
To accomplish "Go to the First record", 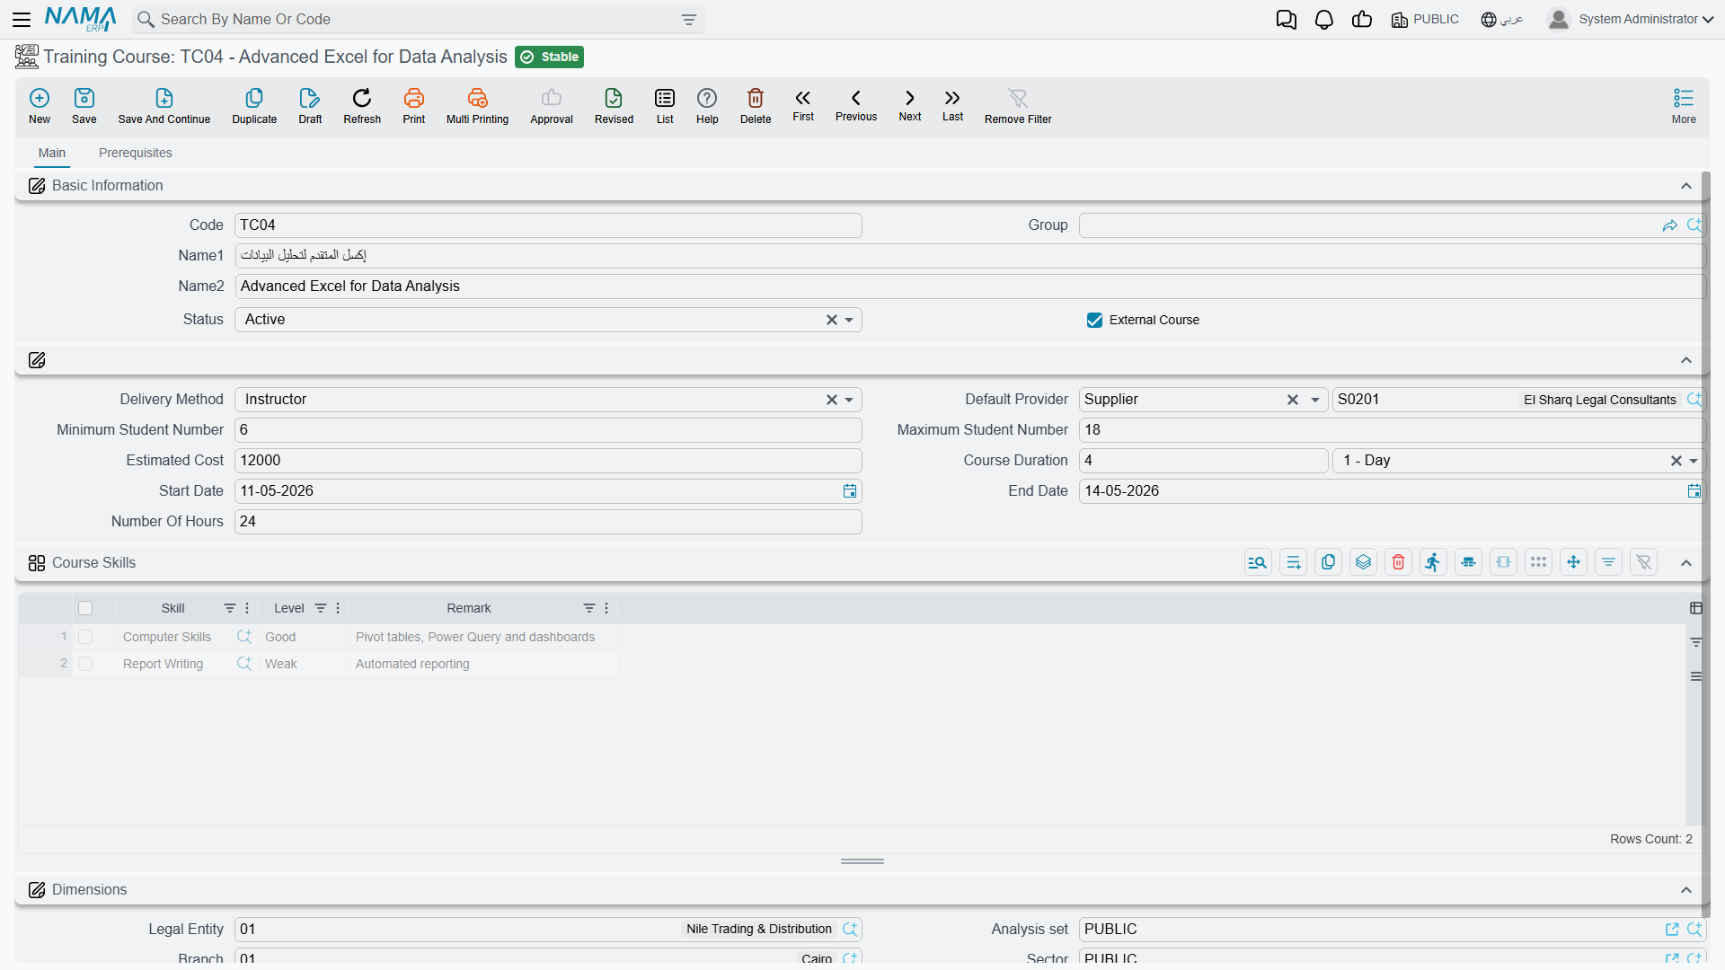I will click(x=803, y=105).
